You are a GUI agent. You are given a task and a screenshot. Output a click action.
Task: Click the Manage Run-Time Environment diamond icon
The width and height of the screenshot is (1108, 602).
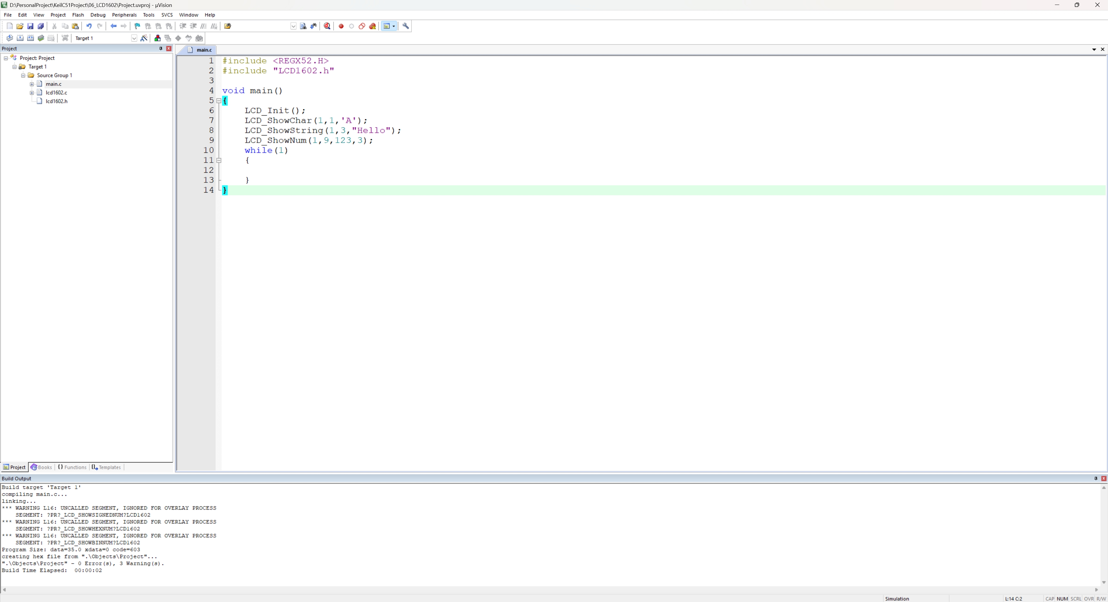pos(179,38)
